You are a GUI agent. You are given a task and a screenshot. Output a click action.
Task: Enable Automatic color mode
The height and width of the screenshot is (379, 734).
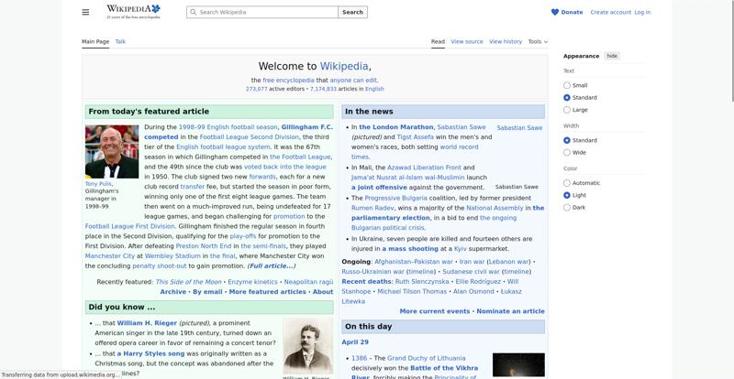[567, 183]
